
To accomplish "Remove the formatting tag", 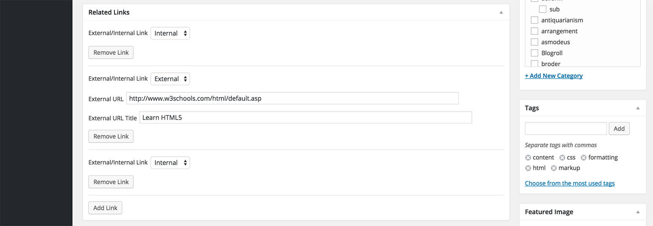I will point(584,158).
